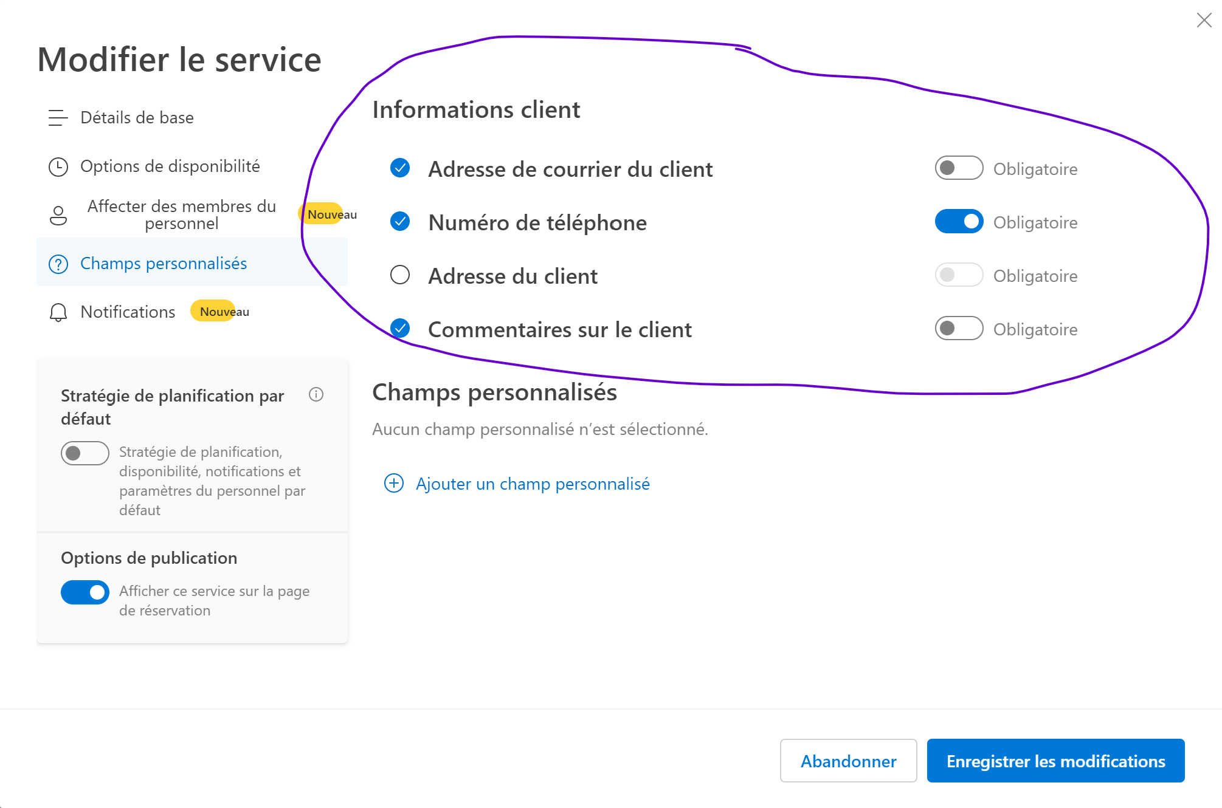Click the Abandonner button
This screenshot has height=808, width=1222.
tap(848, 761)
